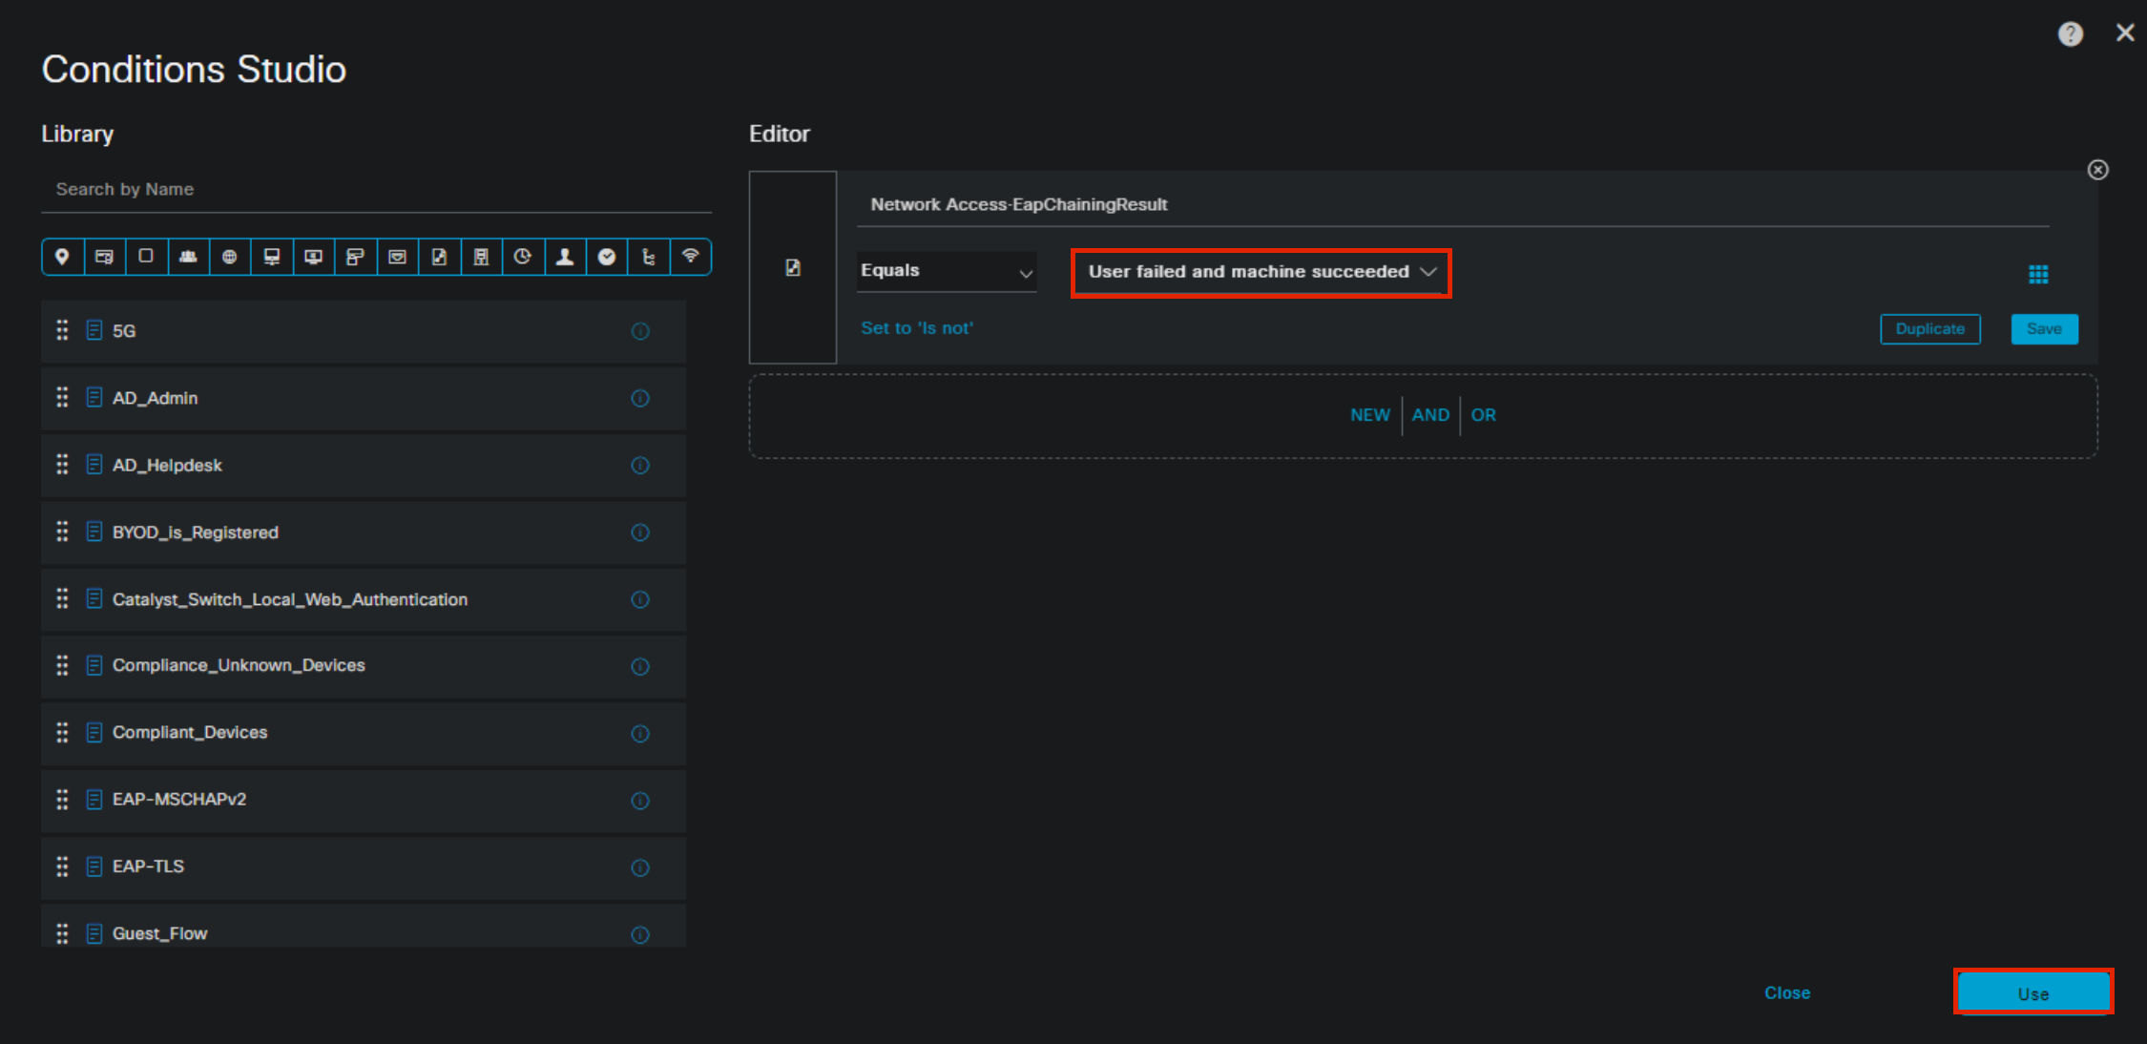Select the EAP-TLS condition
This screenshot has height=1044, width=2147.
(x=364, y=867)
